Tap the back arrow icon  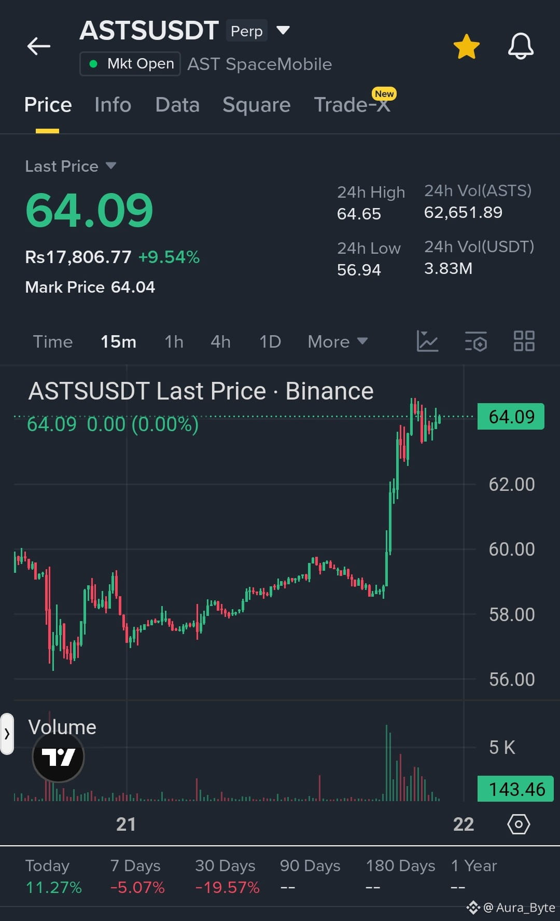(39, 46)
